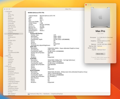Image resolution: width=120 pixels, height=99 pixels.
Task: Collapse the Hardware section chevron
Action: point(5,11)
